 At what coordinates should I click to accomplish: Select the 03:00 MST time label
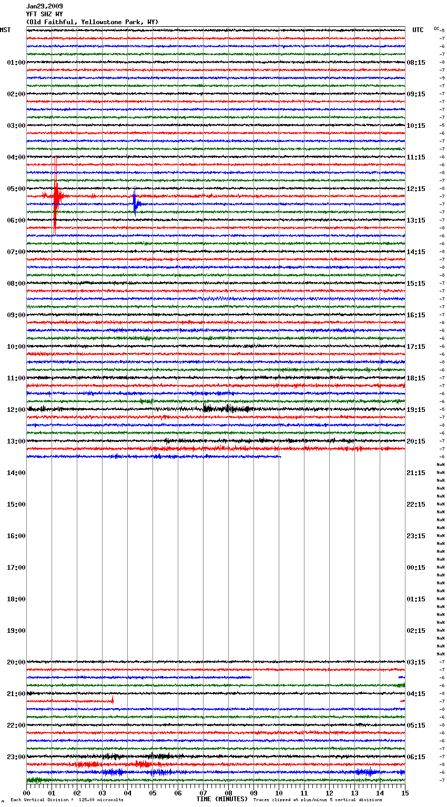pyautogui.click(x=16, y=126)
